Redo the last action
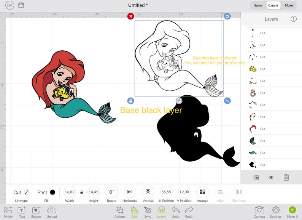The height and width of the screenshot is (220, 302). point(189,212)
